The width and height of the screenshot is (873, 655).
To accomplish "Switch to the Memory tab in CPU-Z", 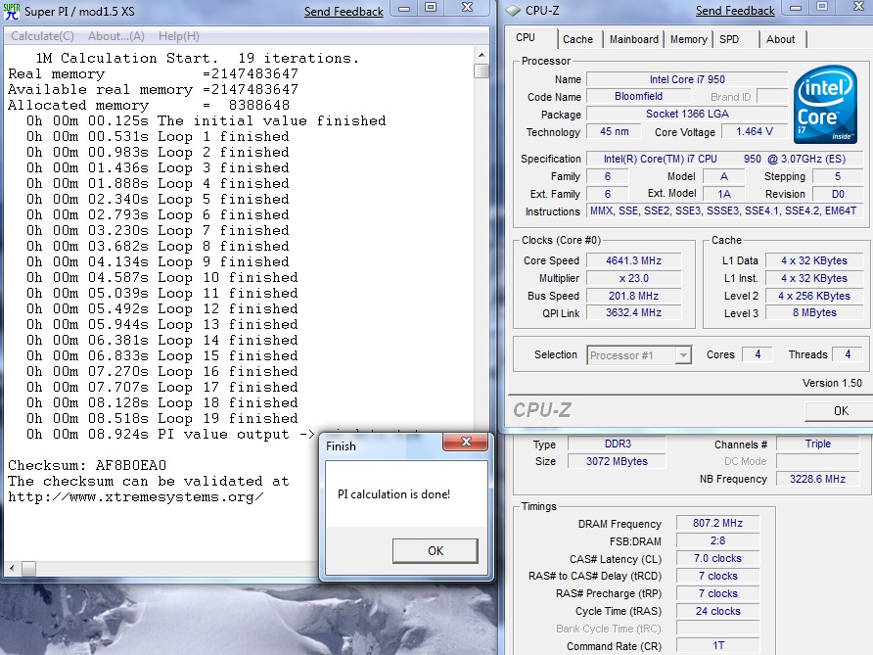I will click(x=688, y=39).
